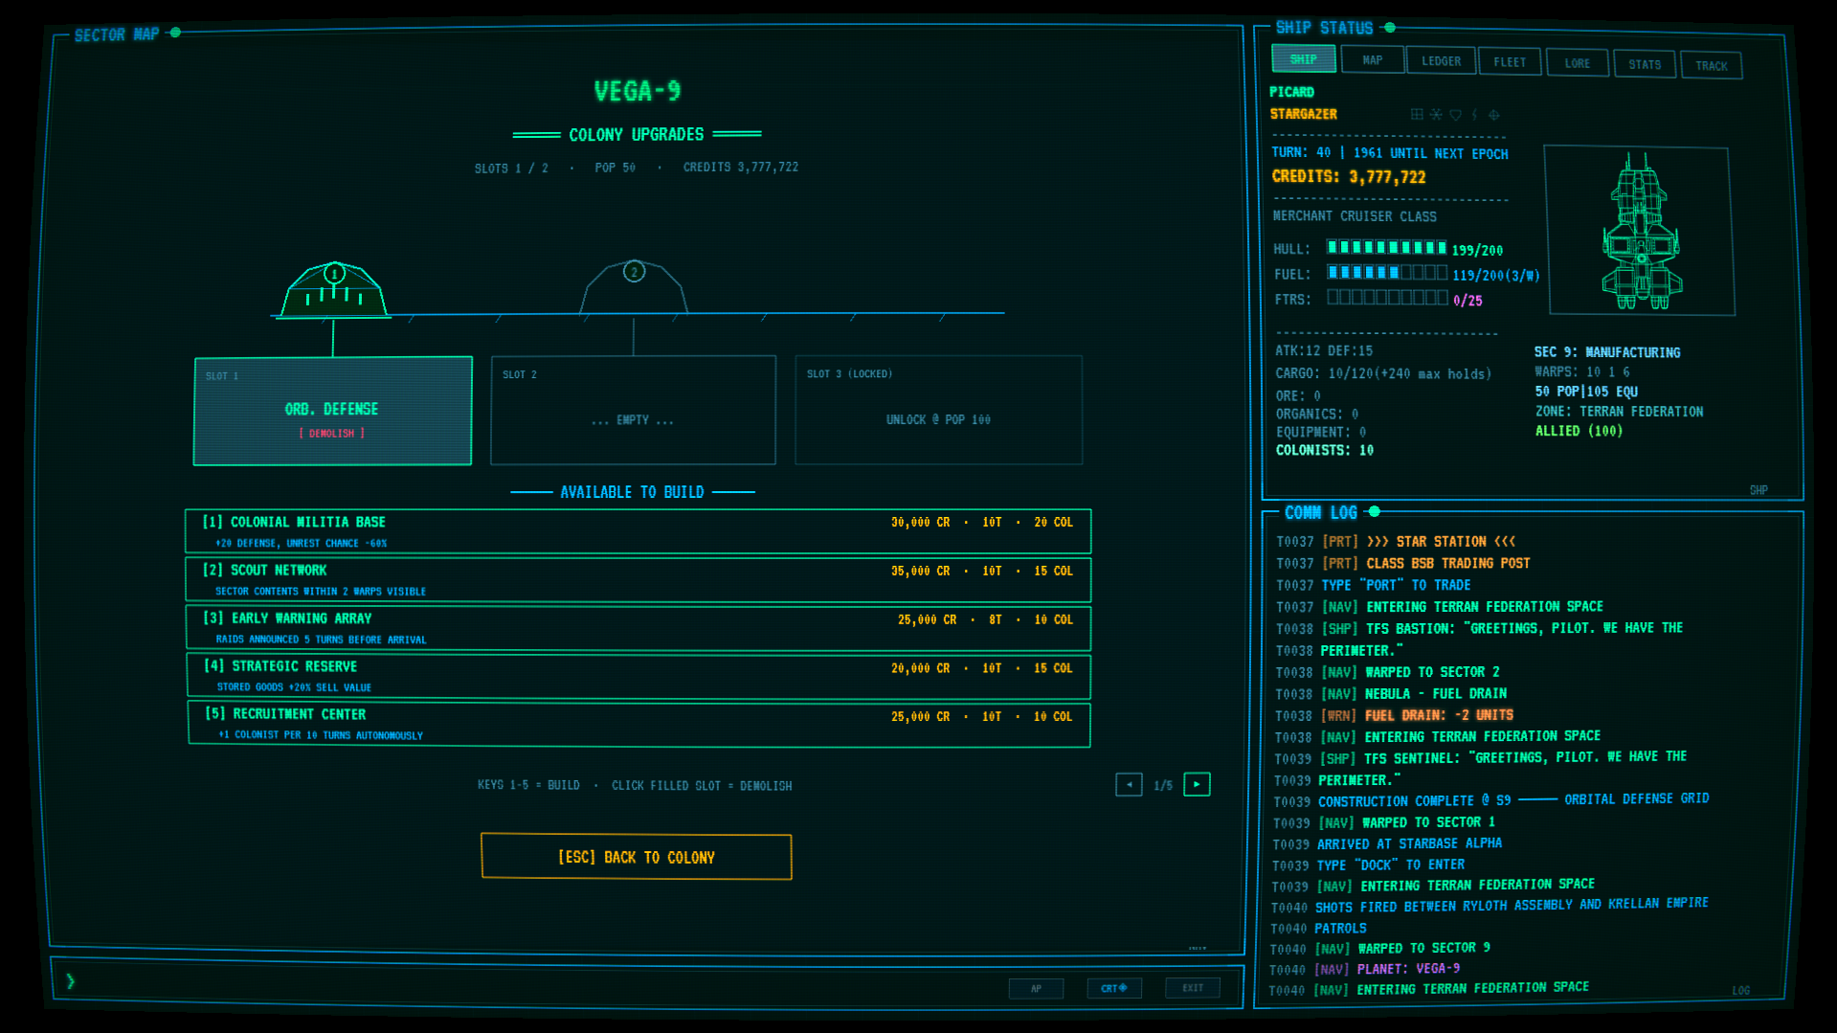1837x1033 pixels.
Task: Open the FLEET tab
Action: [x=1510, y=62]
